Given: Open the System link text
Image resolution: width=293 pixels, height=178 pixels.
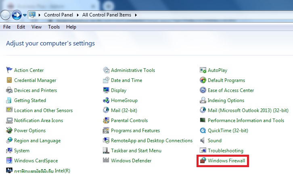Looking at the screenshot, I should pyautogui.click(x=22, y=151).
